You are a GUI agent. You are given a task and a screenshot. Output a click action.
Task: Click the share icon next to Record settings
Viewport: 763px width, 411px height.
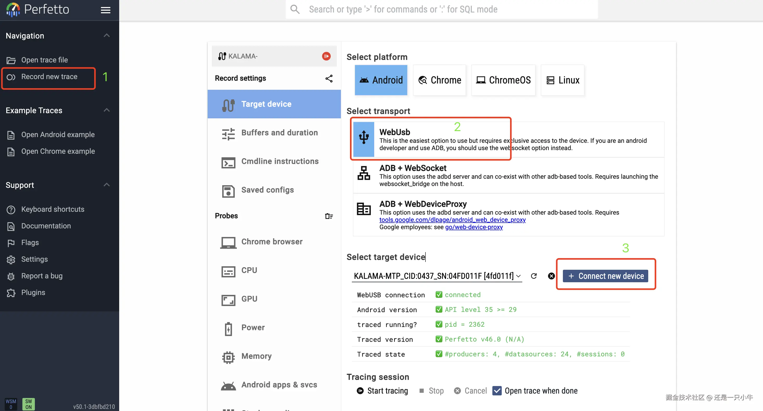click(329, 79)
